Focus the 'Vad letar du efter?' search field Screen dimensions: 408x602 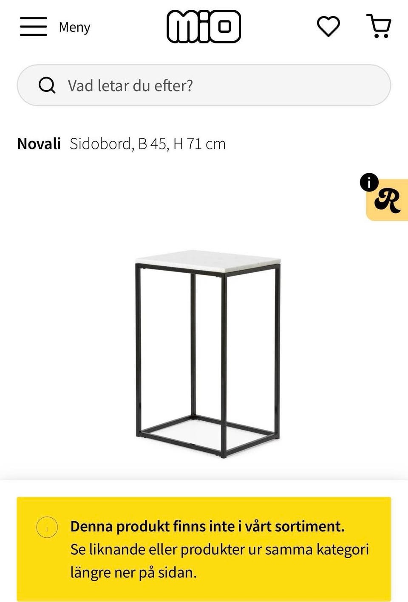[x=212, y=86]
